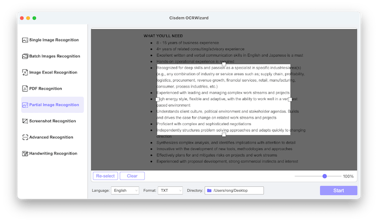Click the zoom slider handle
Image resolution: width=378 pixels, height=222 pixels.
point(325,176)
